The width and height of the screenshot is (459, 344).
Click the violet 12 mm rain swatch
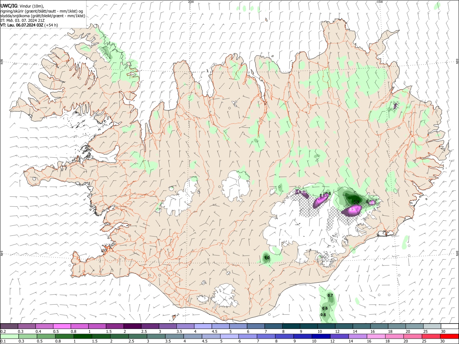click(339, 336)
